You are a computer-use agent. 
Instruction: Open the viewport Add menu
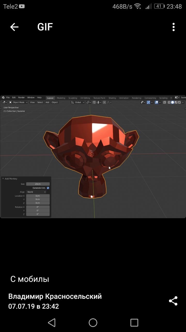[x=47, y=102]
